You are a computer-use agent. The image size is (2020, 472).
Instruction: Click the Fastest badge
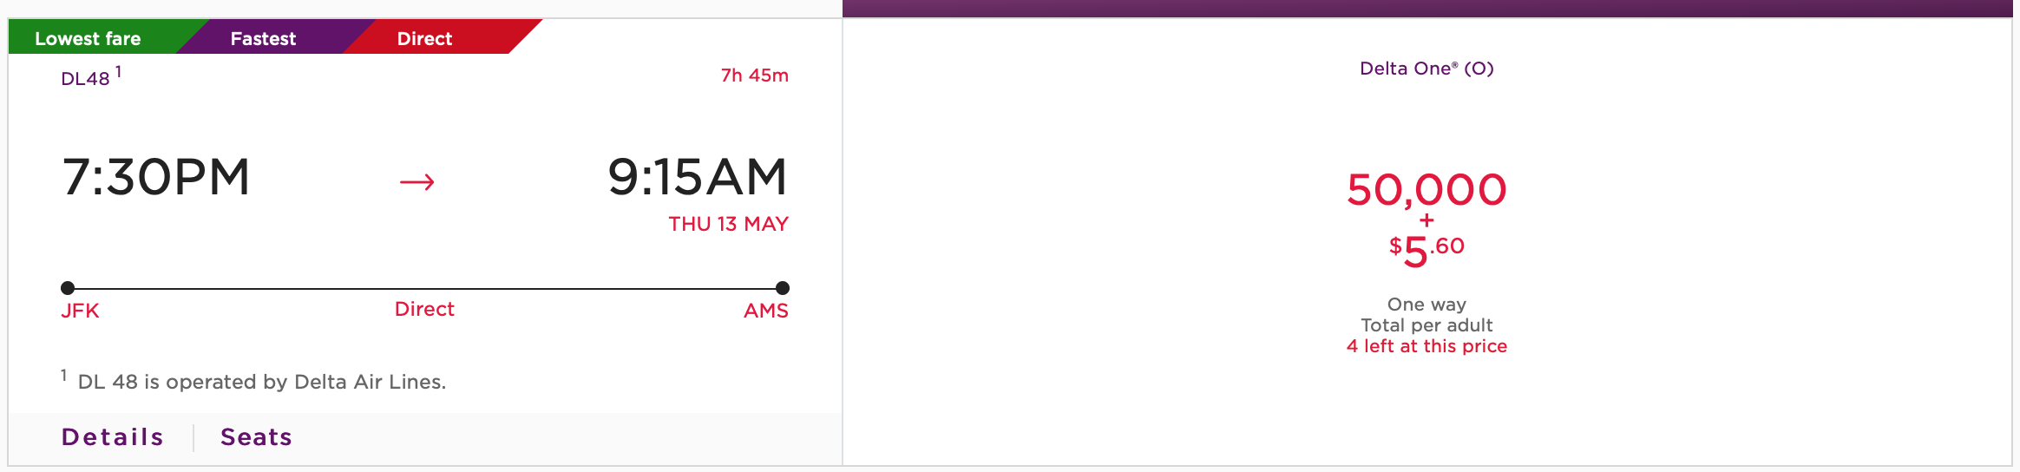click(263, 38)
